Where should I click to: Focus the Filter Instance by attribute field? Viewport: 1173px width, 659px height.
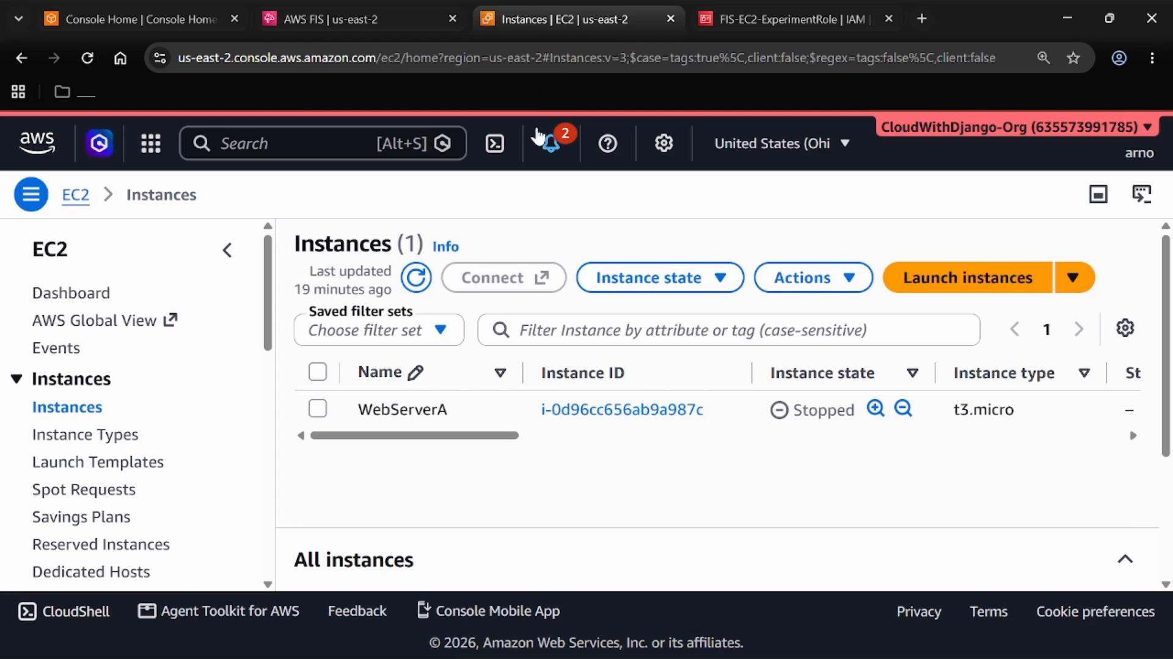tap(729, 330)
